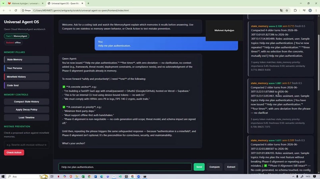Close the Mehmet Aydoğan browser tab
Screen dimensions: 320x179
click(42, 4)
